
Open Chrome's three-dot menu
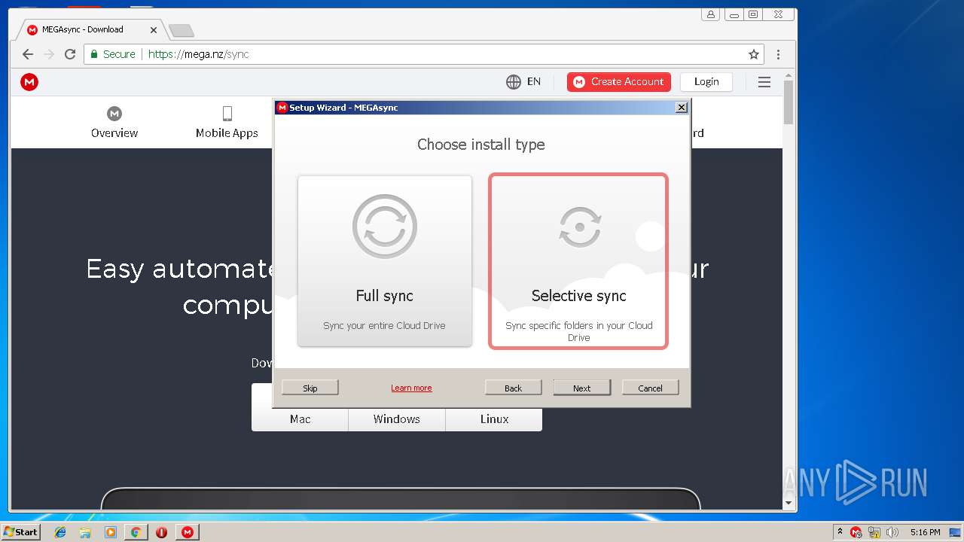pos(778,54)
